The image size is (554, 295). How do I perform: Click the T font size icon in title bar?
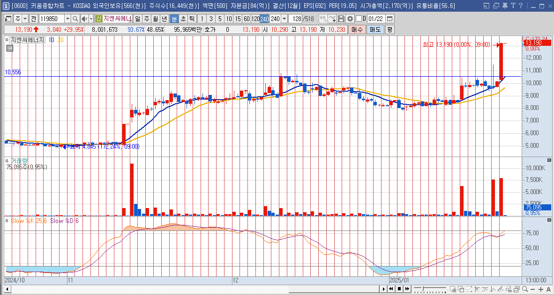coord(513,6)
